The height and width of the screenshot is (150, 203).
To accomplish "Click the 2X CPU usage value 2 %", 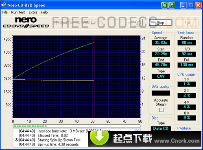I will [x=187, y=96].
